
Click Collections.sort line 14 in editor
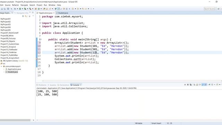point(75,59)
